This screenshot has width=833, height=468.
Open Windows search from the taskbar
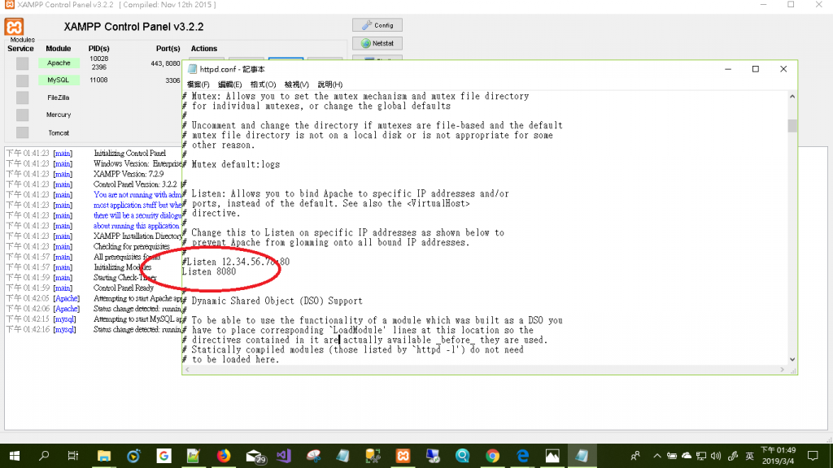(44, 456)
